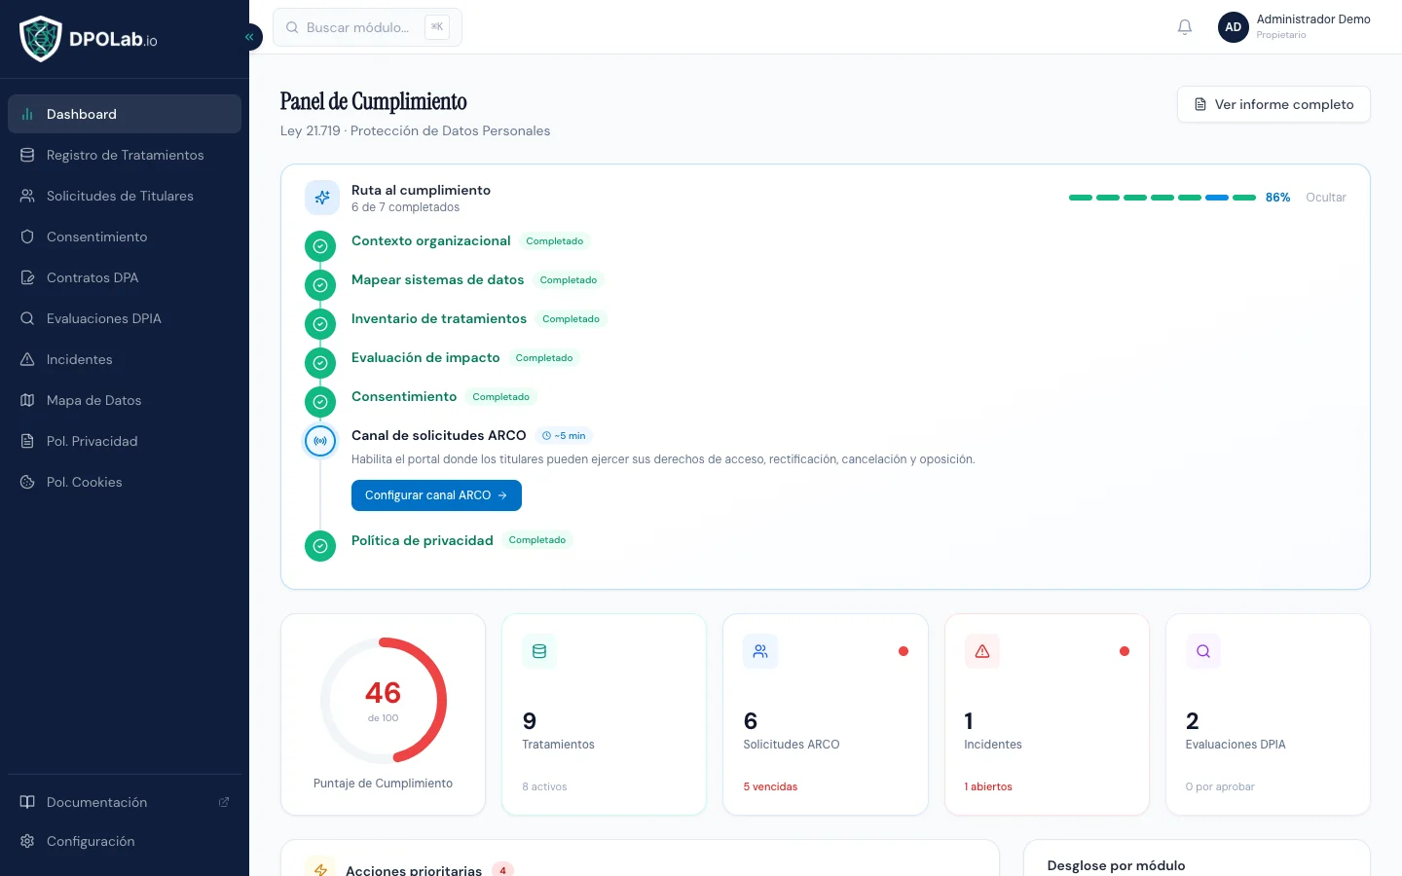Click the 86% progress bar segments
The width and height of the screenshot is (1402, 876).
(1162, 198)
